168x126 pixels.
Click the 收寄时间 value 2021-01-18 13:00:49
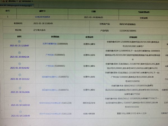43,23
